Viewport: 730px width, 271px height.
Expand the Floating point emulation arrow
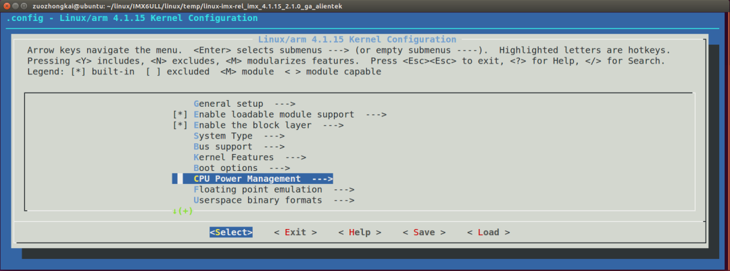344,190
